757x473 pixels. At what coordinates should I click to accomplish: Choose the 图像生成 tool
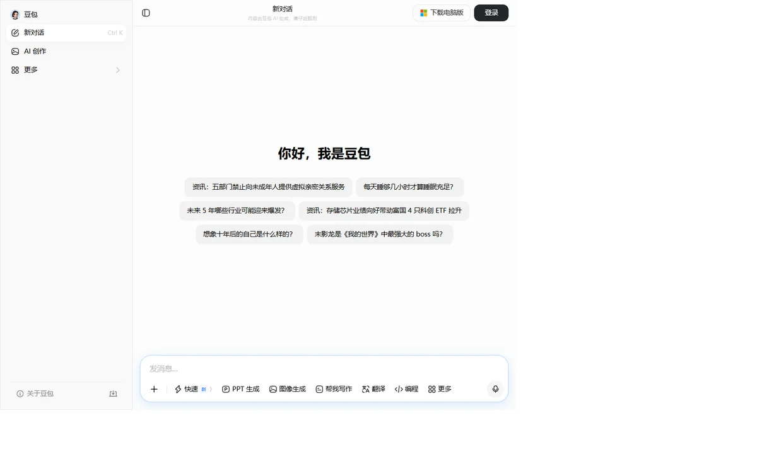coord(287,389)
